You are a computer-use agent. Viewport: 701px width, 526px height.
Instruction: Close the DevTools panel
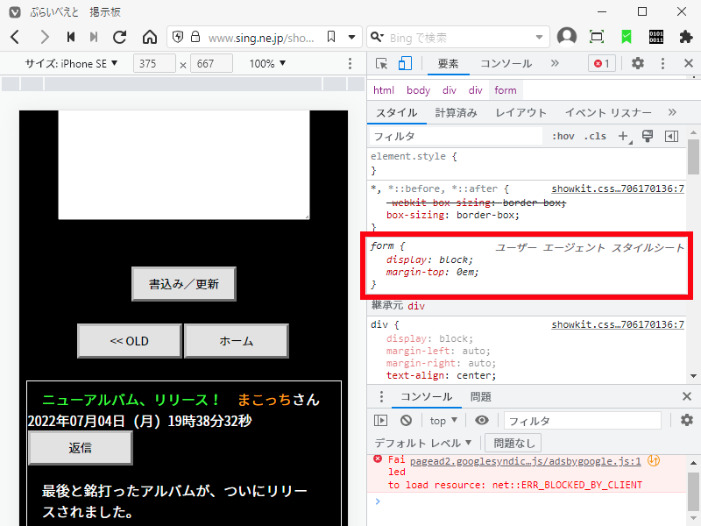[689, 63]
